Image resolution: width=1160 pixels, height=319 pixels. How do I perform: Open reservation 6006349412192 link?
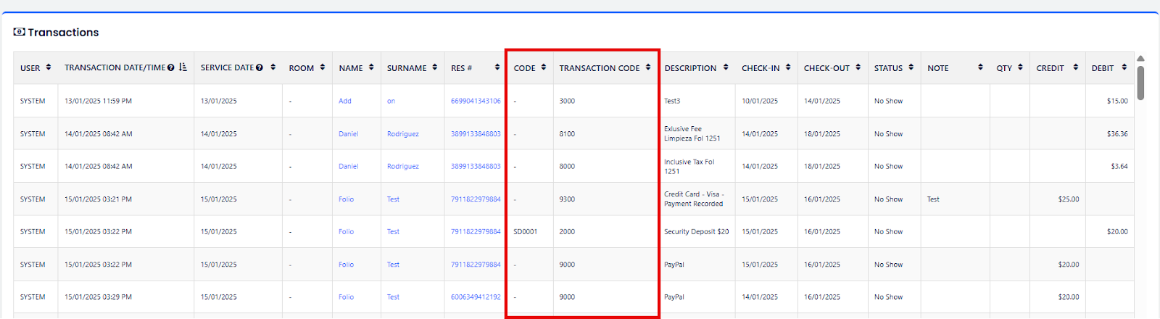click(476, 297)
